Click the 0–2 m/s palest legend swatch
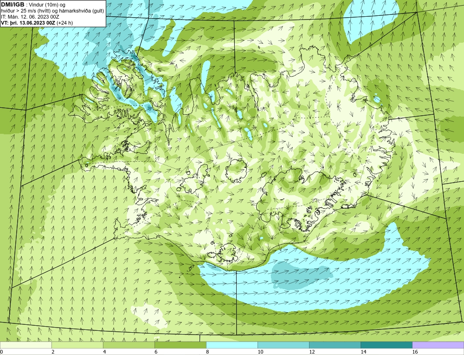 (26, 345)
